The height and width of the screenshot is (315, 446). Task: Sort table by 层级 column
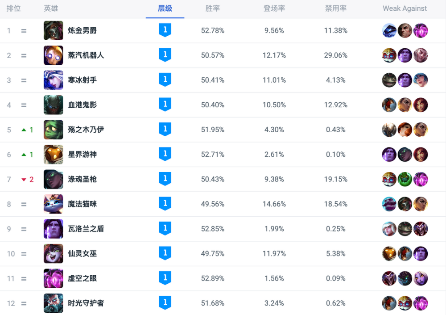(165, 8)
